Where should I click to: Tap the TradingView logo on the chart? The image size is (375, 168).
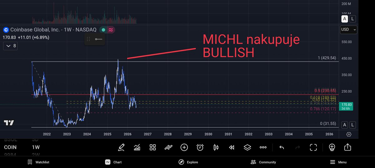pyautogui.click(x=9, y=123)
